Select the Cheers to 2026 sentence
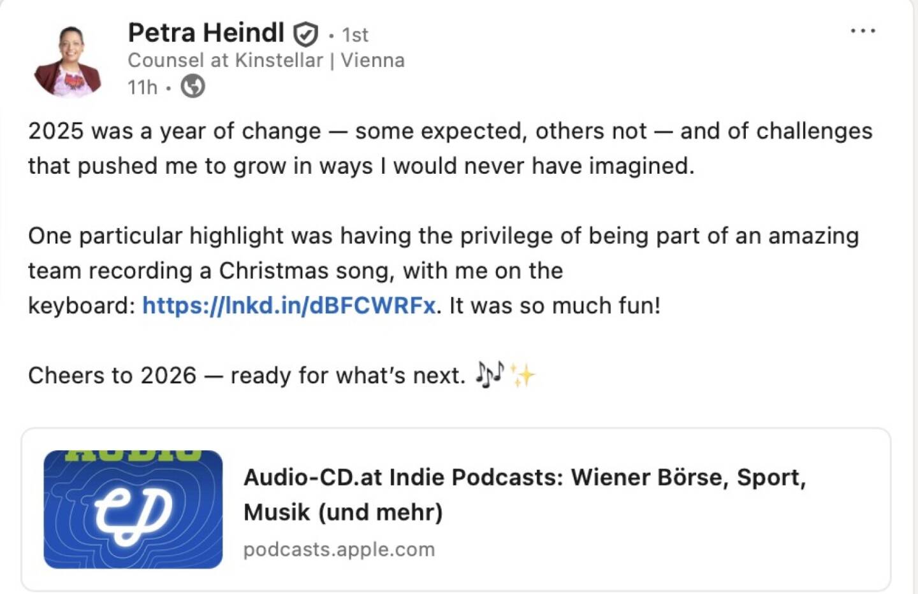 249,375
